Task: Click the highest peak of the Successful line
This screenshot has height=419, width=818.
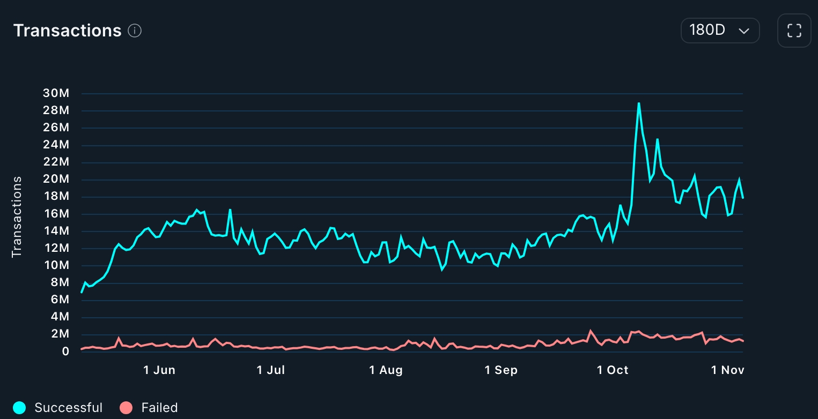Action: (638, 103)
